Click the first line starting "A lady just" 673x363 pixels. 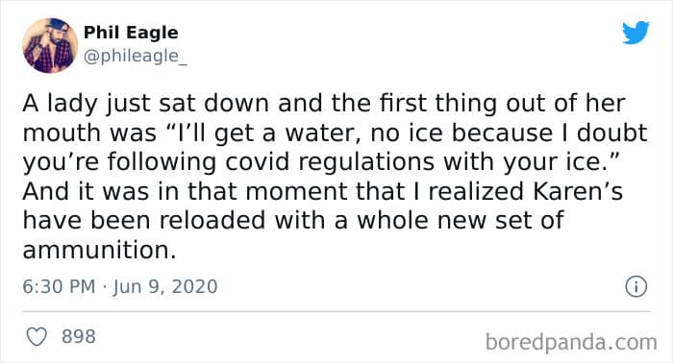pos(324,104)
